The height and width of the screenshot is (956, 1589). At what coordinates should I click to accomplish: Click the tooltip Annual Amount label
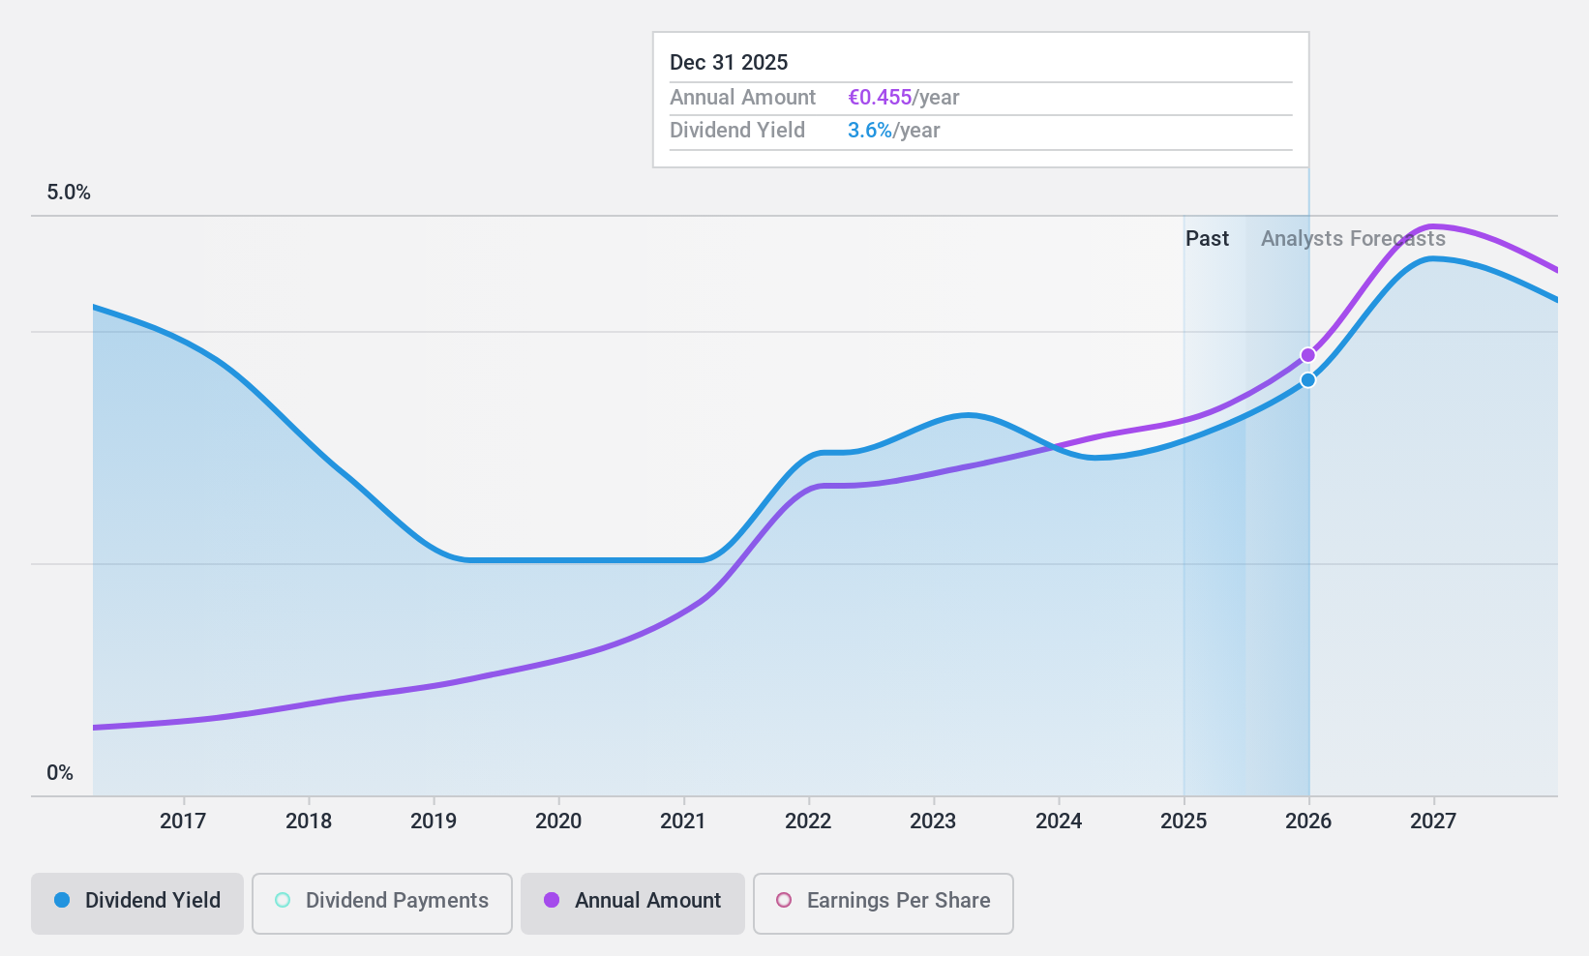pyautogui.click(x=743, y=98)
